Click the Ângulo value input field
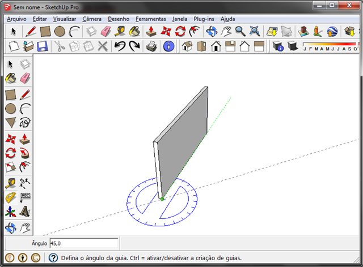The width and height of the screenshot is (363, 267). point(84,243)
